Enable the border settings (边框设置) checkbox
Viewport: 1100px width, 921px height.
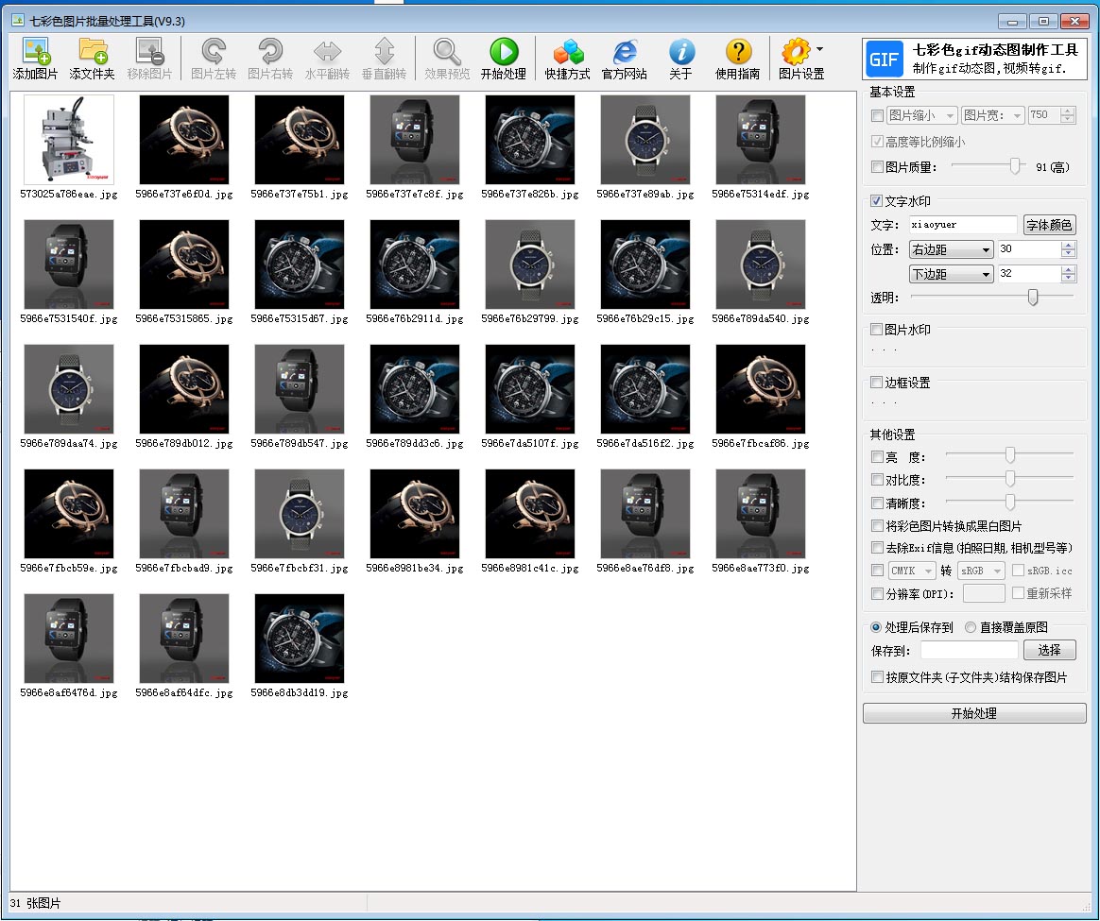pyautogui.click(x=877, y=383)
